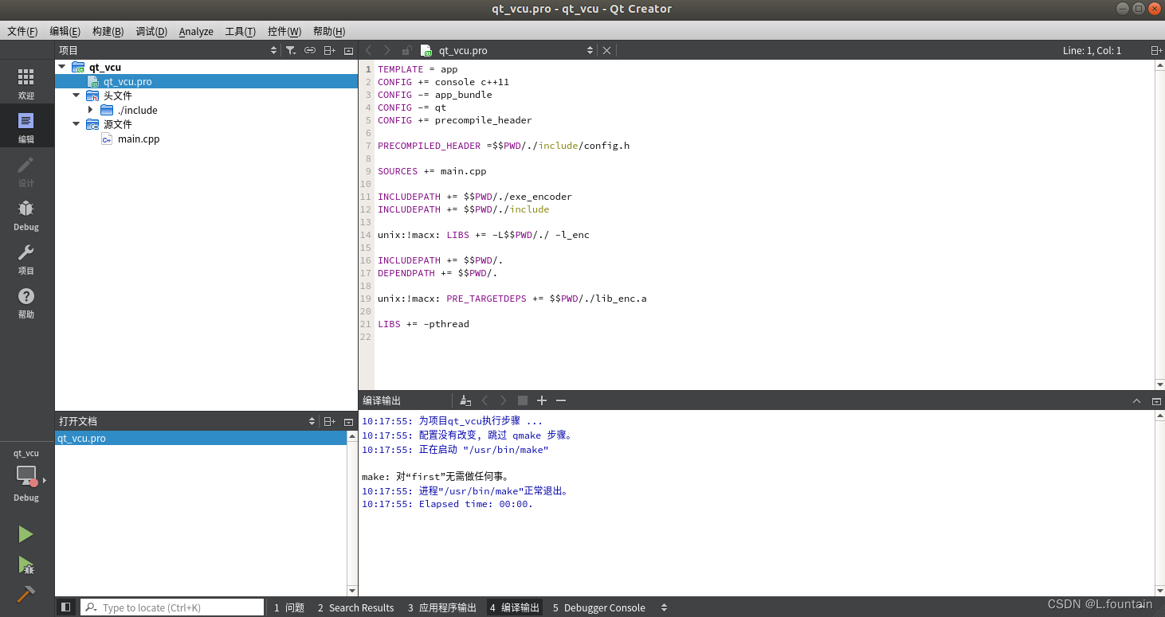
Task: Open the project tree filter options
Action: 291,50
